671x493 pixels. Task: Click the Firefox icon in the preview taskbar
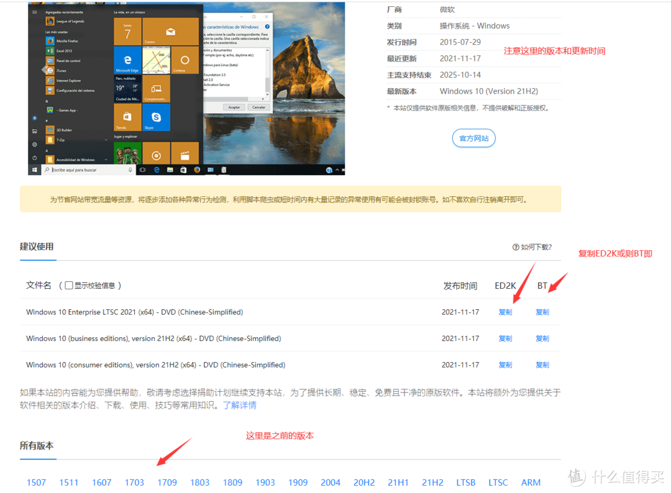click(x=197, y=170)
